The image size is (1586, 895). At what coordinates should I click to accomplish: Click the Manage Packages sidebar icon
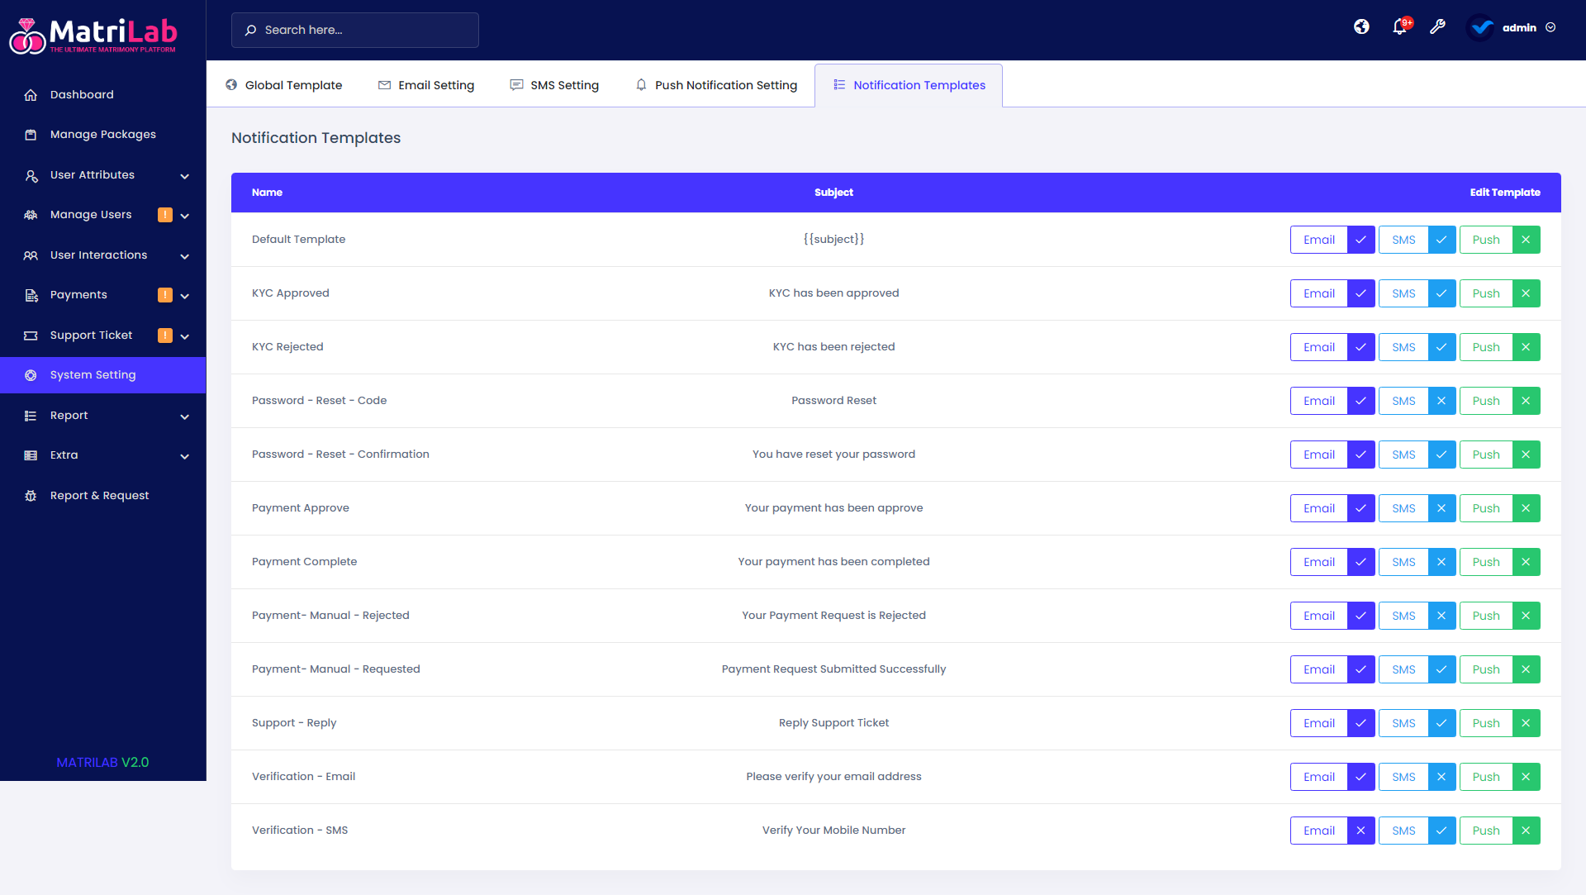(x=31, y=135)
